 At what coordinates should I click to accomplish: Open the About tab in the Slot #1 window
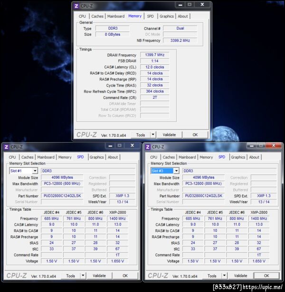[113, 157]
